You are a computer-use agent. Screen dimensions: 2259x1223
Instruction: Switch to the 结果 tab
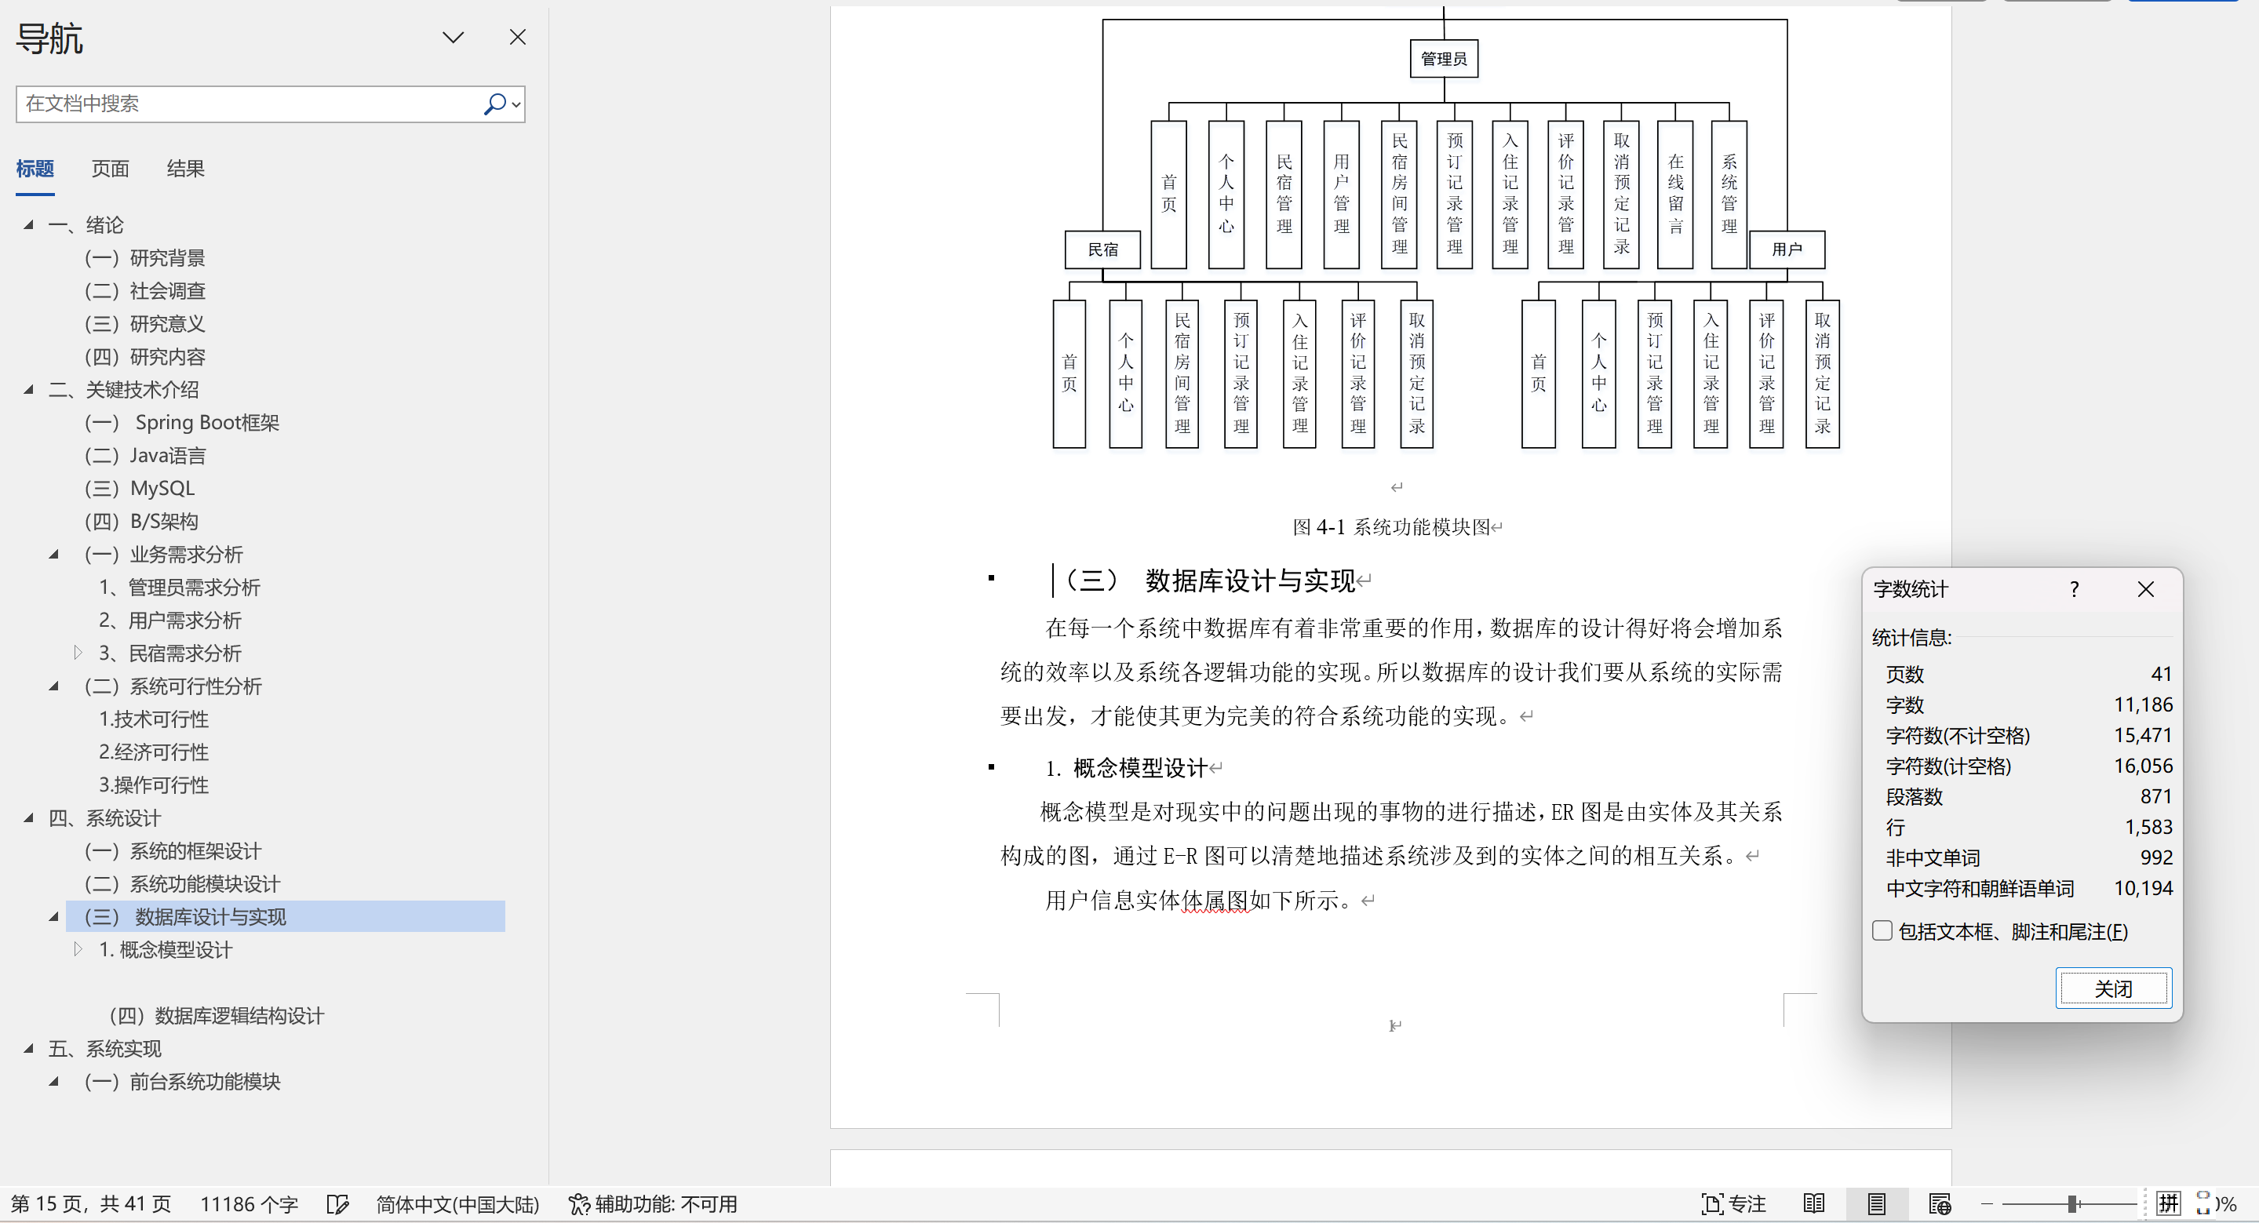pos(185,169)
